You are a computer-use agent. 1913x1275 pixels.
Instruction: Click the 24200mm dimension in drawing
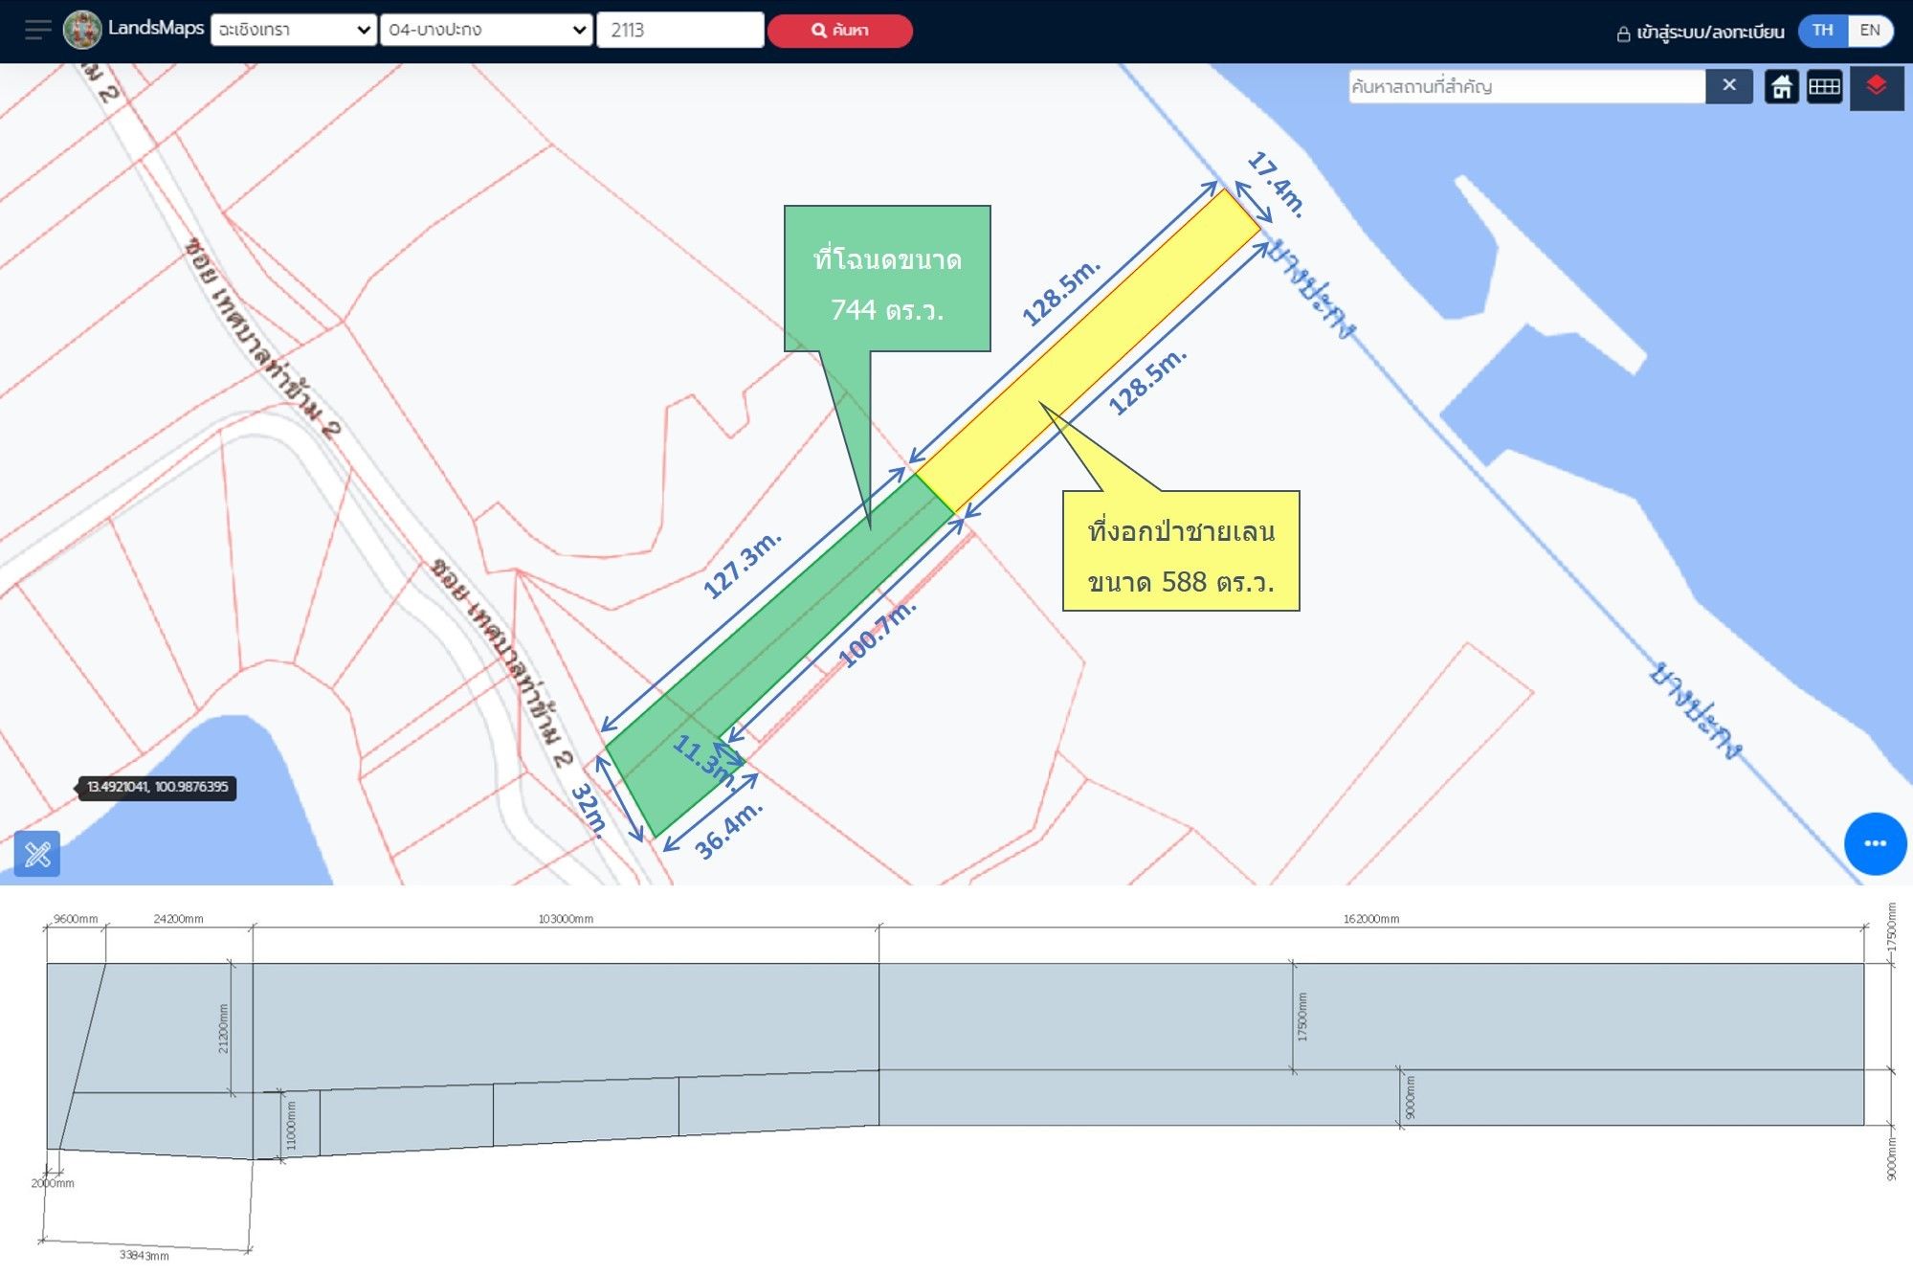(x=178, y=919)
